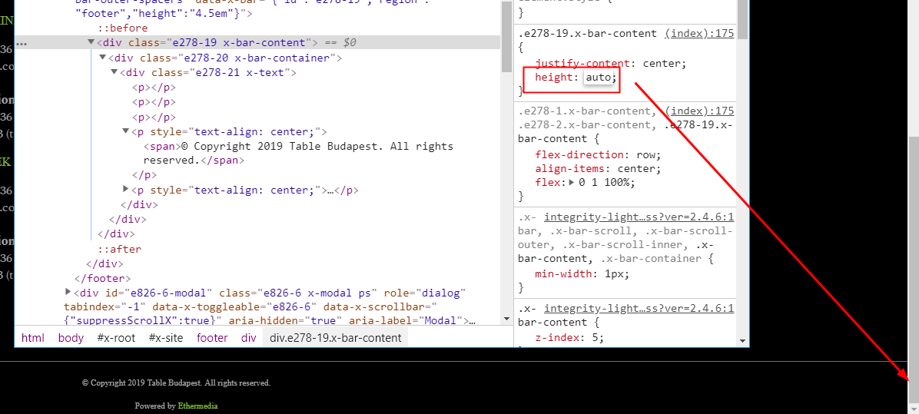This screenshot has width=919, height=414.
Task: Collapse the e278-19 x-bar-content div node
Action: (91, 43)
